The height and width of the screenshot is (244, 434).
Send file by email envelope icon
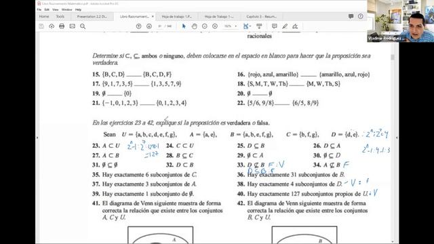[73, 26]
